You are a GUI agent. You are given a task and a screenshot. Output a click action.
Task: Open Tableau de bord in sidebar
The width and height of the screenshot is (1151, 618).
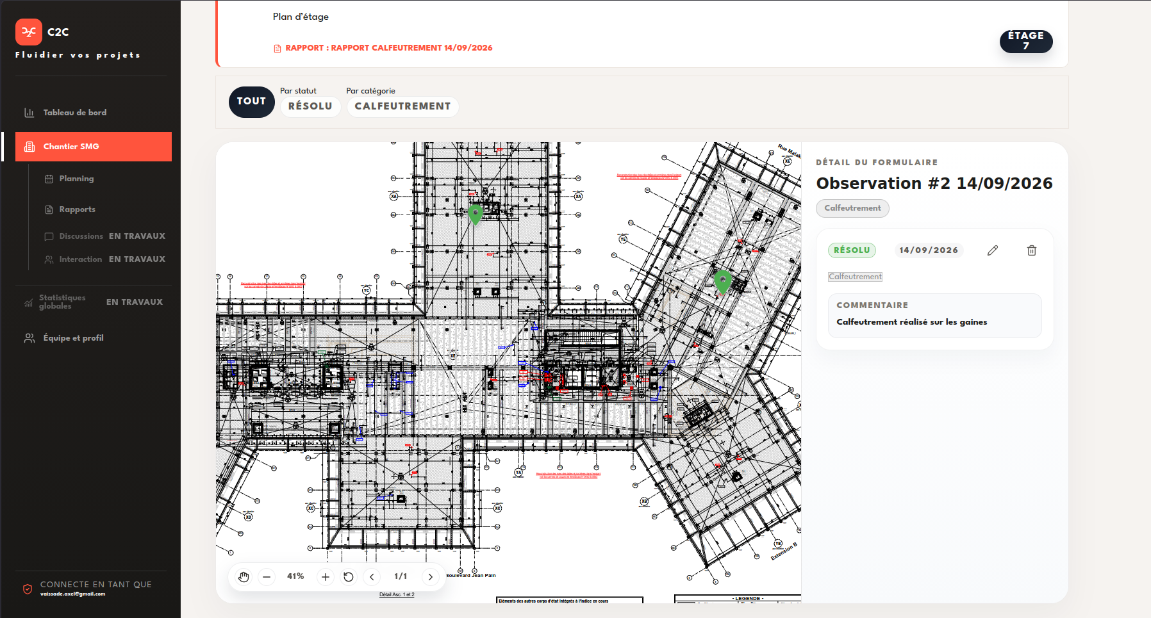(94, 113)
